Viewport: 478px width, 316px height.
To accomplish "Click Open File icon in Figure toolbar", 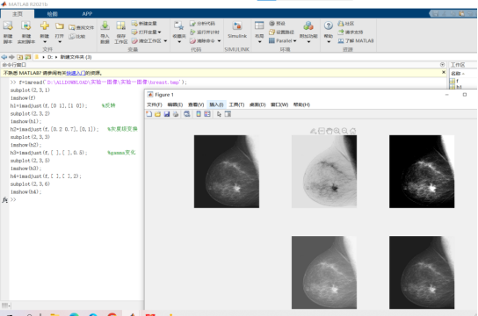I will click(157, 114).
